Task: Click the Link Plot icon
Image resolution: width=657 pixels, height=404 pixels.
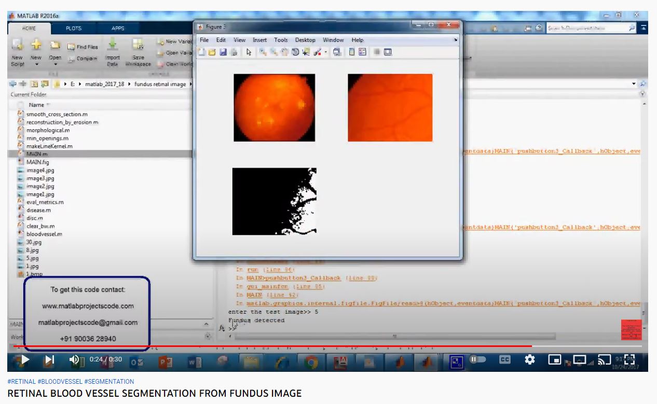Action: click(x=337, y=52)
